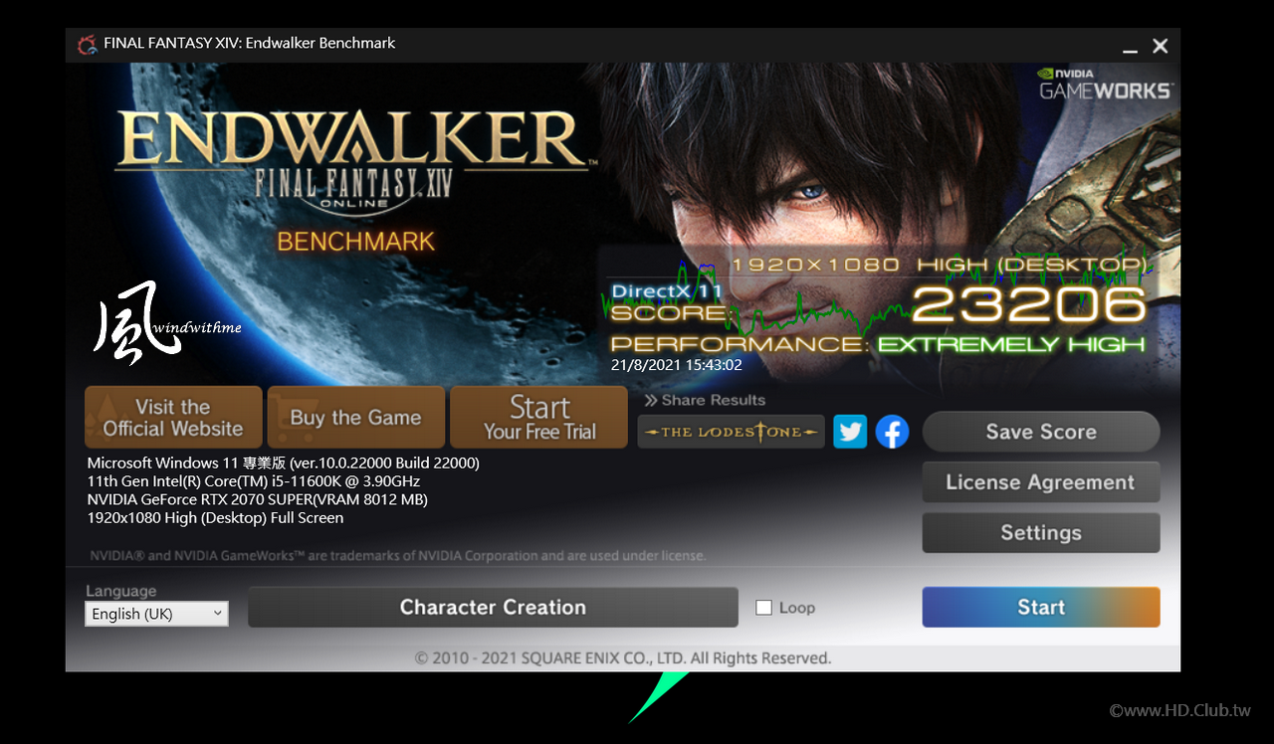This screenshot has height=744, width=1274.
Task: Open the Language dropdown
Action: tap(156, 614)
